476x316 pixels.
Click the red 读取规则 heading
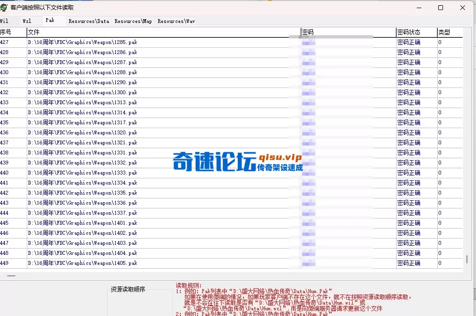point(188,285)
